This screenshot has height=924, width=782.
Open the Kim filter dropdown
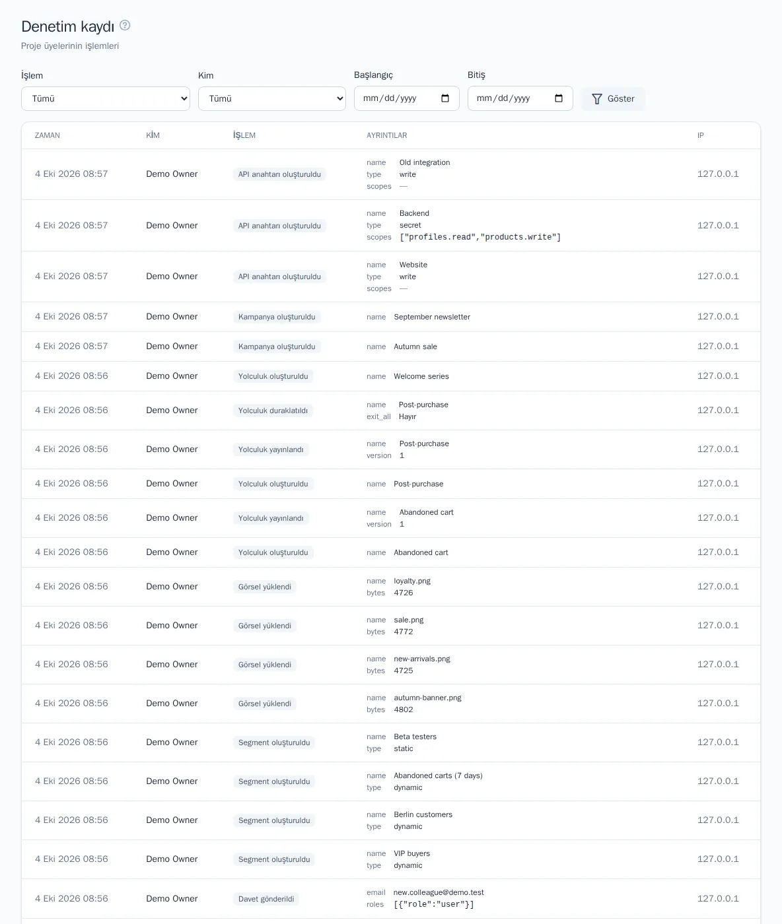(272, 99)
